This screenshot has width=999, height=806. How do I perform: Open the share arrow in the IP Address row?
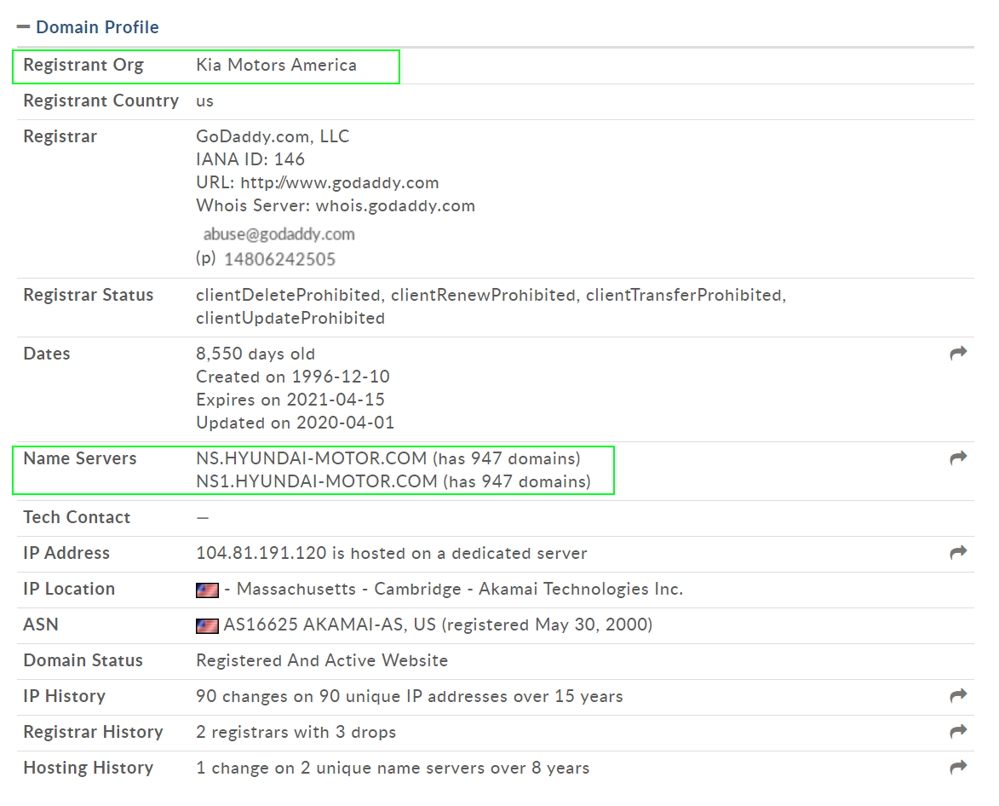click(958, 552)
